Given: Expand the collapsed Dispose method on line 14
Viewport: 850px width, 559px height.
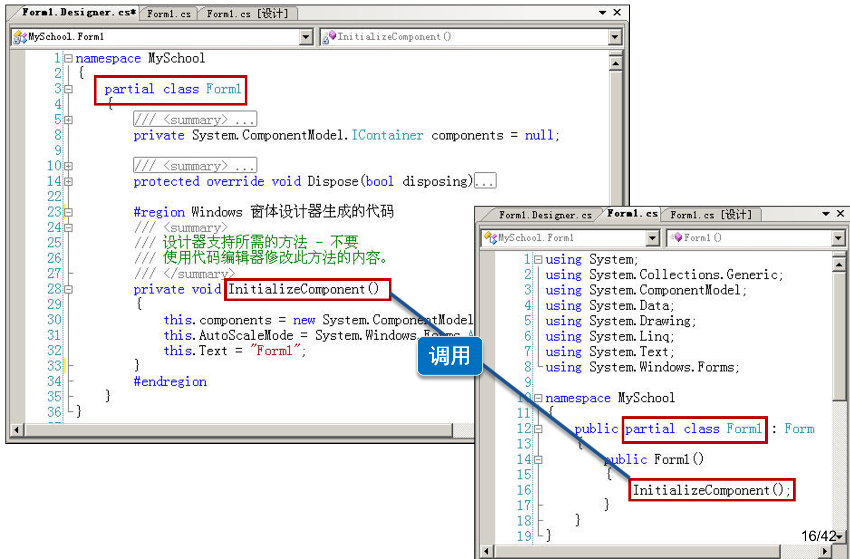Looking at the screenshot, I should click(68, 182).
